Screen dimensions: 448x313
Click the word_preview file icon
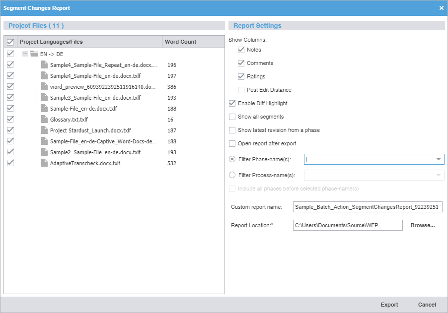[45, 87]
